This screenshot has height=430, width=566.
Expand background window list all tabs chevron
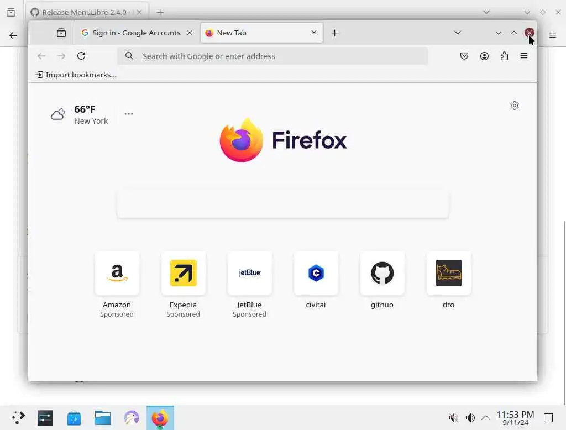tap(486, 12)
